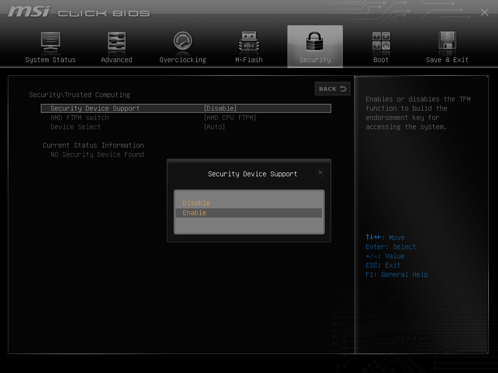Image resolution: width=498 pixels, height=373 pixels.
Task: Open the System Status section
Action: click(x=51, y=46)
